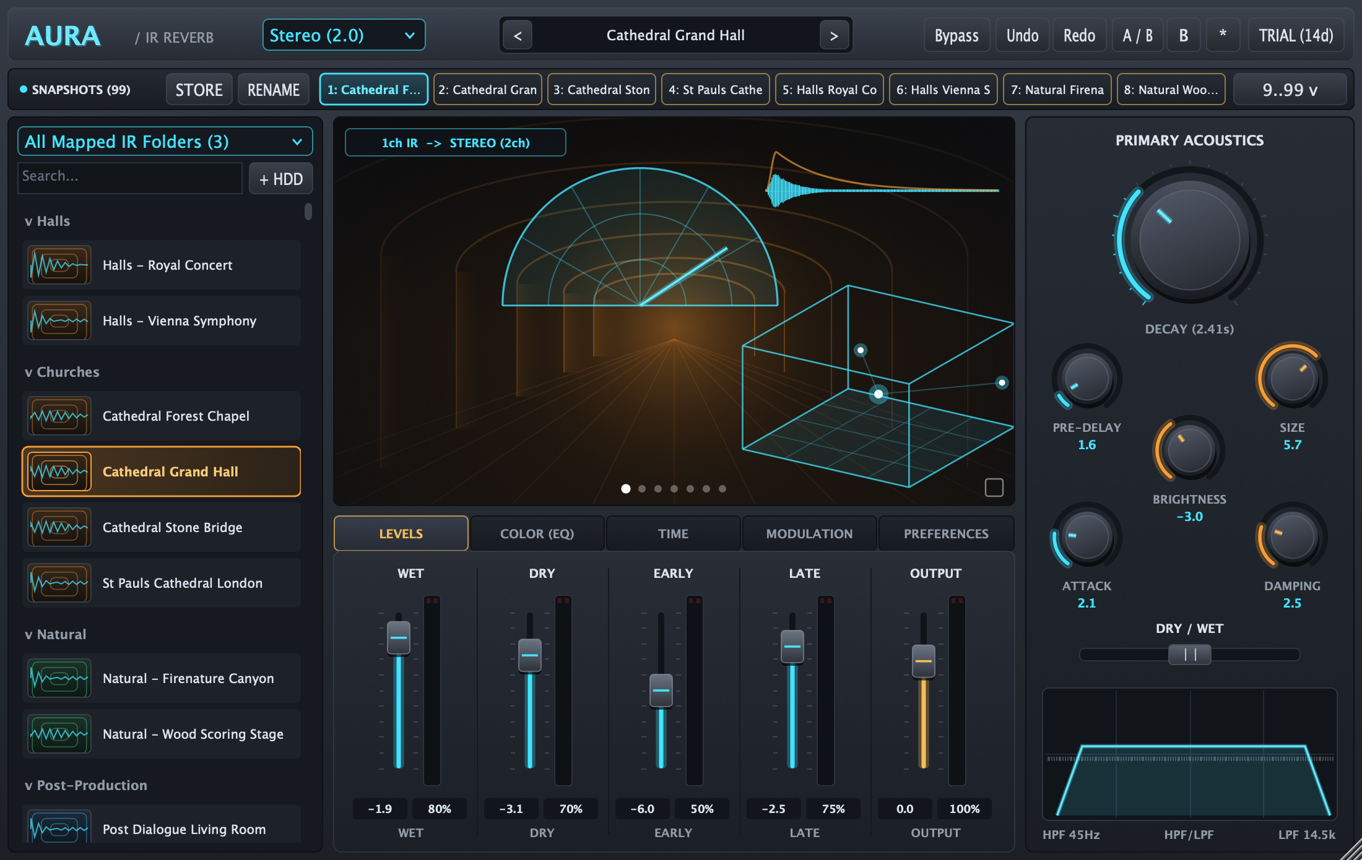Collapse the Post-Production folder group
This screenshot has height=860, width=1362.
point(85,786)
